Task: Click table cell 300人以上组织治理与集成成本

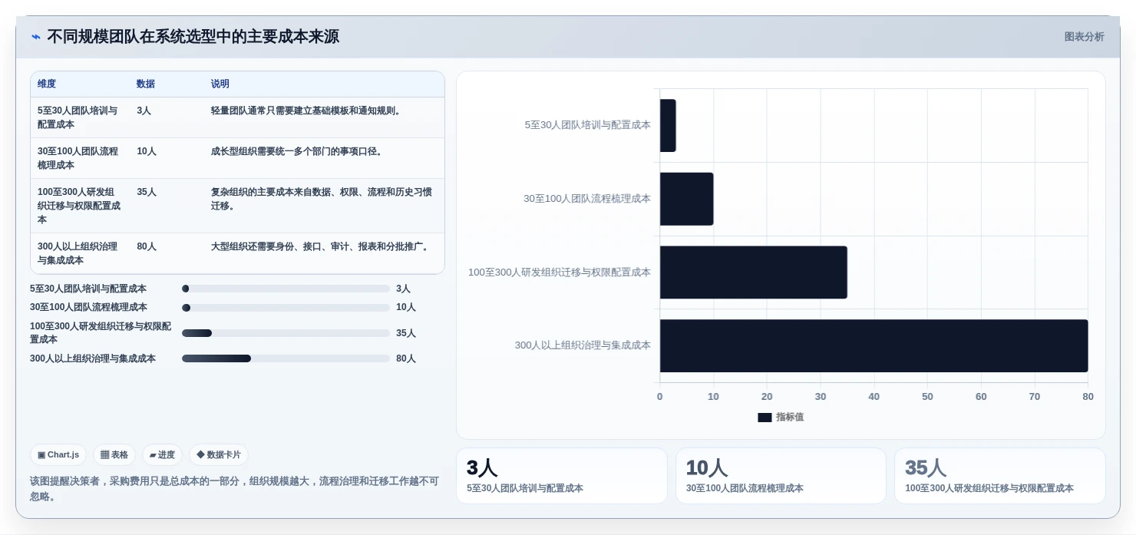Action: pyautogui.click(x=78, y=253)
